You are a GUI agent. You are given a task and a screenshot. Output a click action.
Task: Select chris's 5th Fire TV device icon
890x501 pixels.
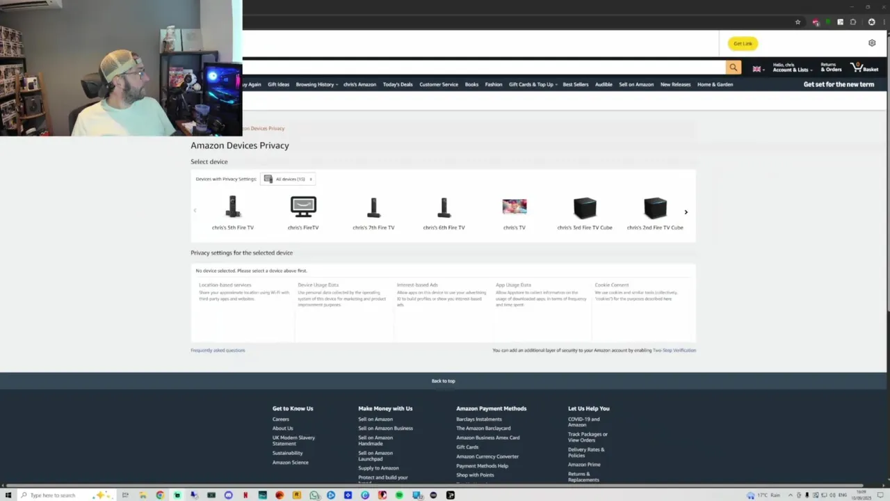(233, 207)
